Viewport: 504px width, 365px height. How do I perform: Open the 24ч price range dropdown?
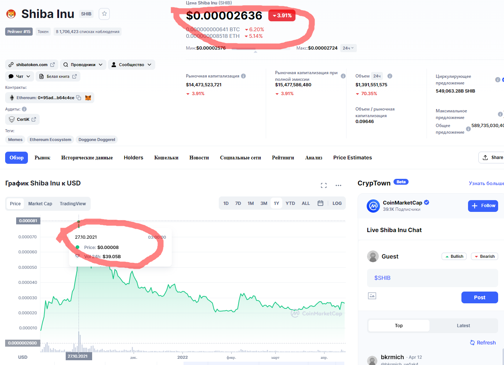[x=348, y=48]
